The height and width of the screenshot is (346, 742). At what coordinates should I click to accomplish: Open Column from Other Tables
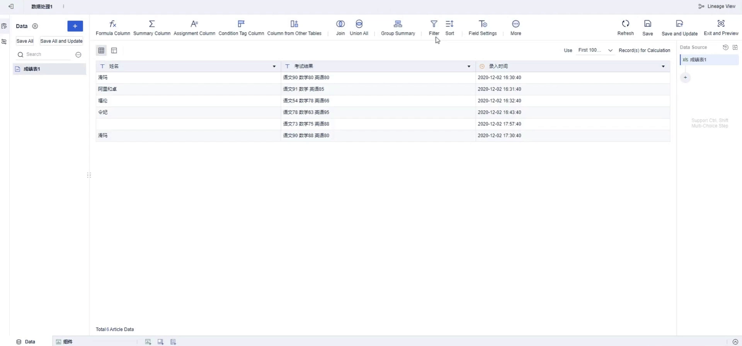294,28
